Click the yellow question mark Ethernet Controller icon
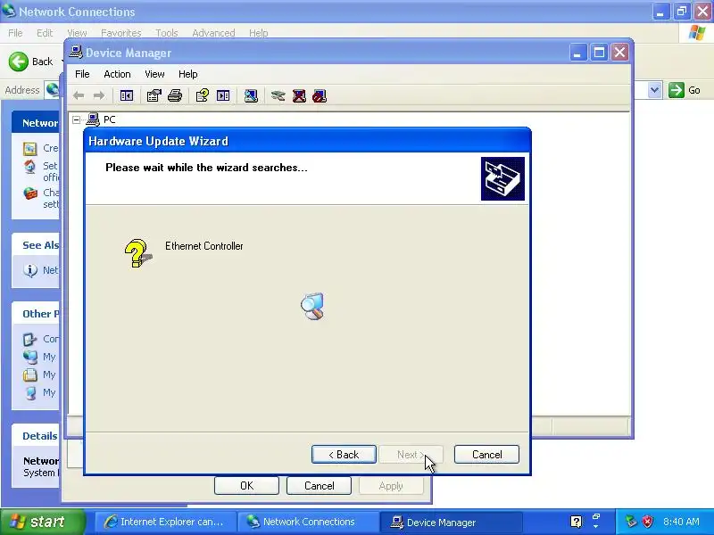This screenshot has height=535, width=714. (x=138, y=253)
